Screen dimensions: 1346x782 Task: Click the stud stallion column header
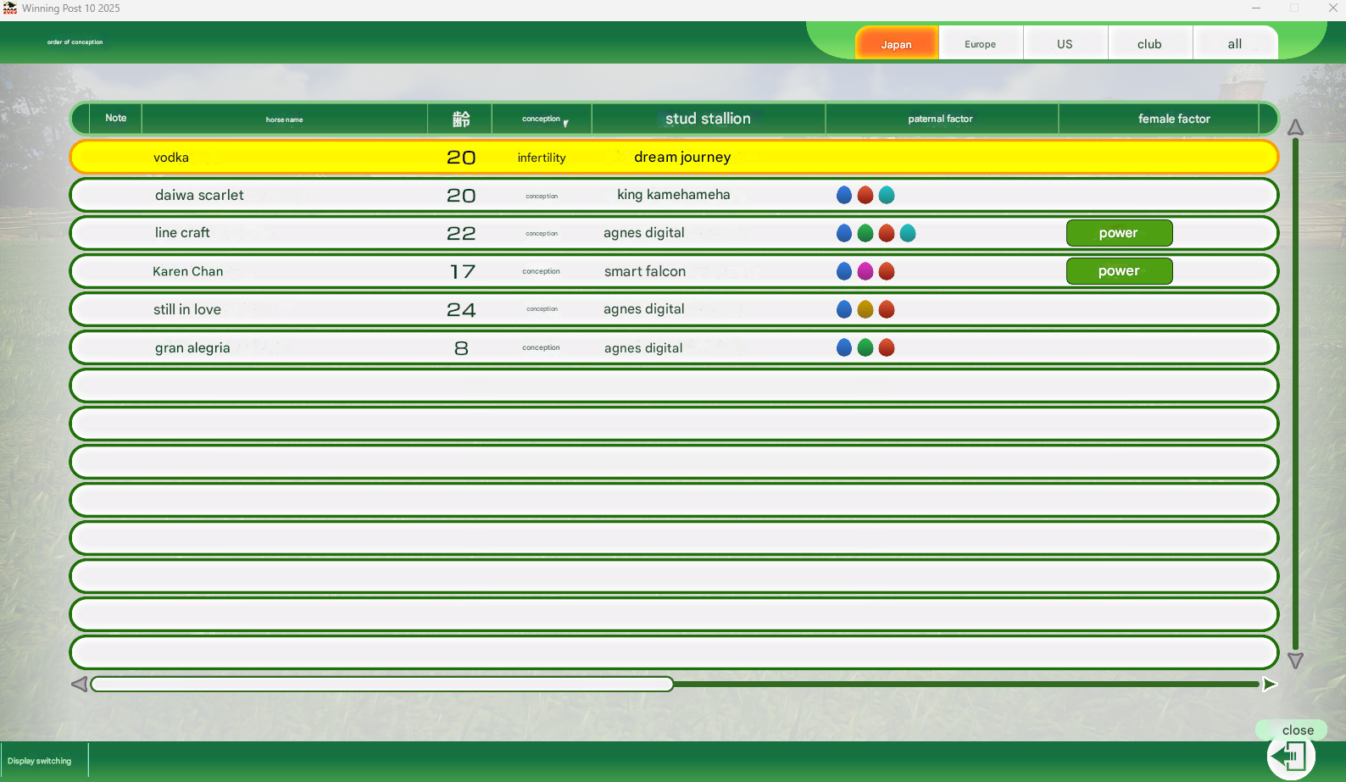pyautogui.click(x=709, y=119)
